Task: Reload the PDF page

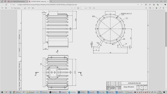Action: pyautogui.click(x=6, y=5)
